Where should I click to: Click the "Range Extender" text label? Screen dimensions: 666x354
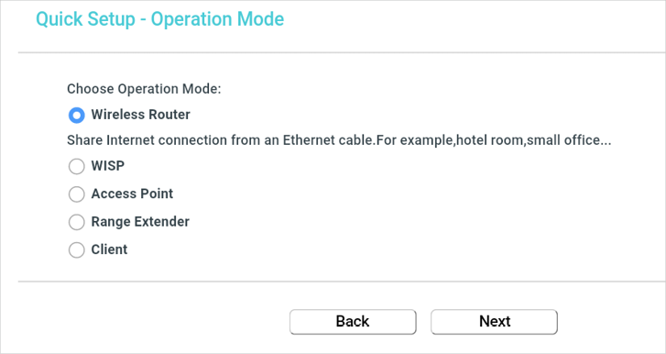140,222
